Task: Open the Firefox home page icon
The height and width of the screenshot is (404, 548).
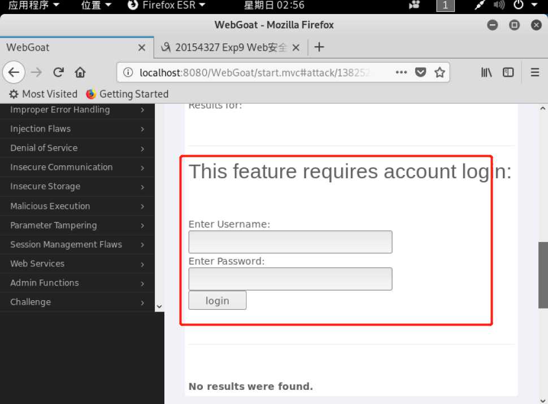Action: pos(80,72)
